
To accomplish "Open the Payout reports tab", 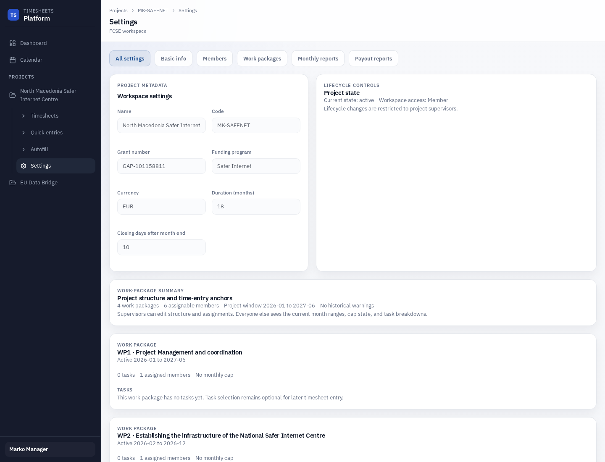I will [374, 58].
